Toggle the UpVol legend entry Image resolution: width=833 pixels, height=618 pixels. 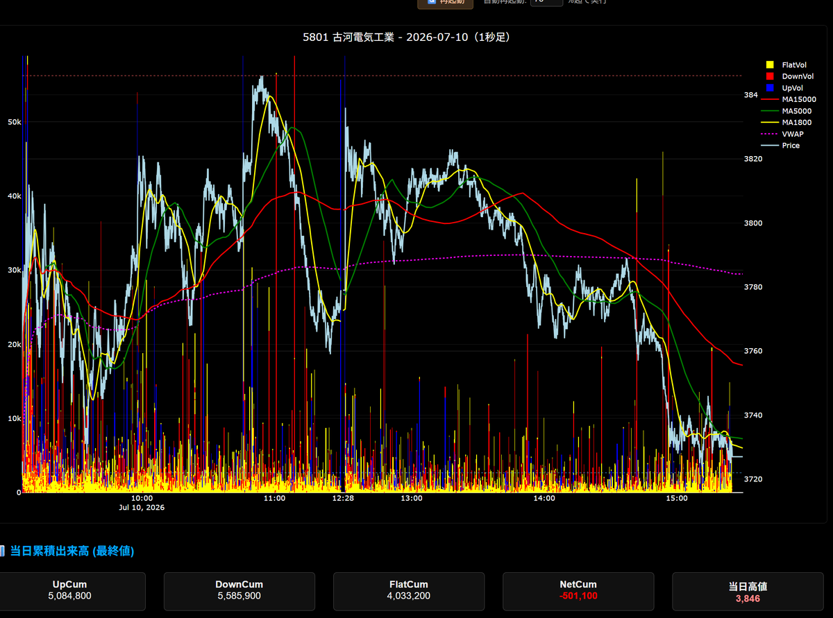(x=789, y=88)
